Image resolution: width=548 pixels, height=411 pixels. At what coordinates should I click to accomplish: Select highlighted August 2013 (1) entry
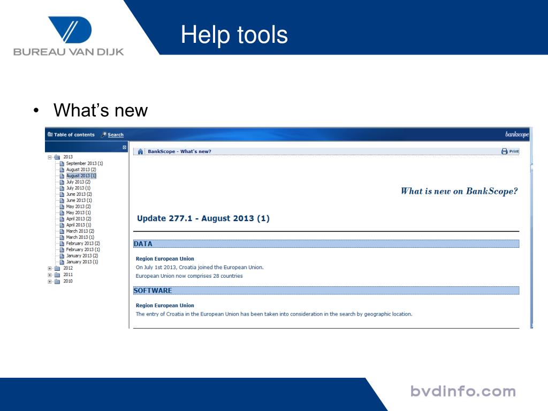(x=81, y=176)
